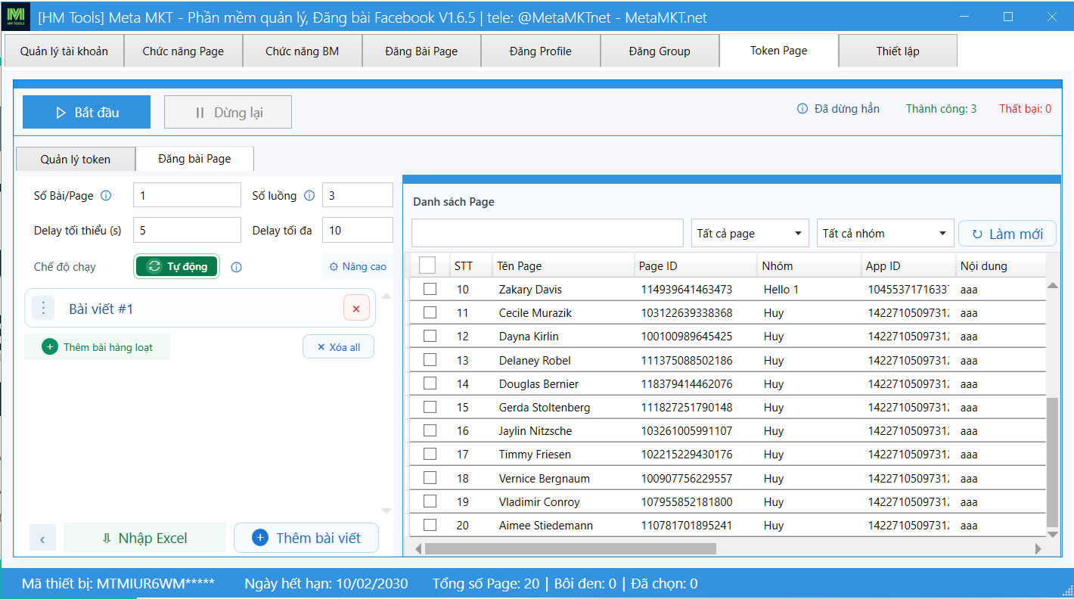Open the Thiết lập tab
This screenshot has width=1074, height=599.
898,51
